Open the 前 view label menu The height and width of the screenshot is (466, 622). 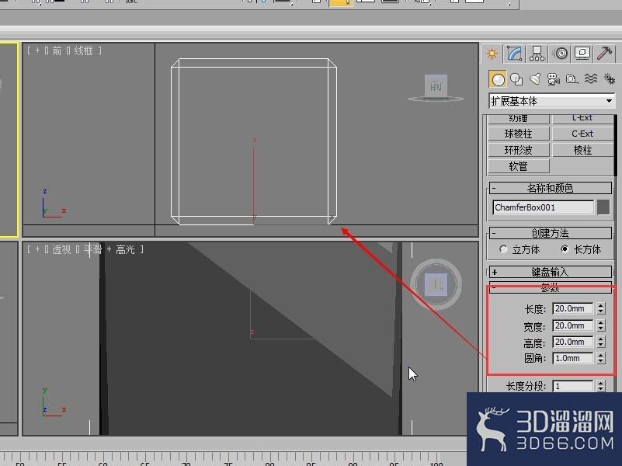(57, 50)
